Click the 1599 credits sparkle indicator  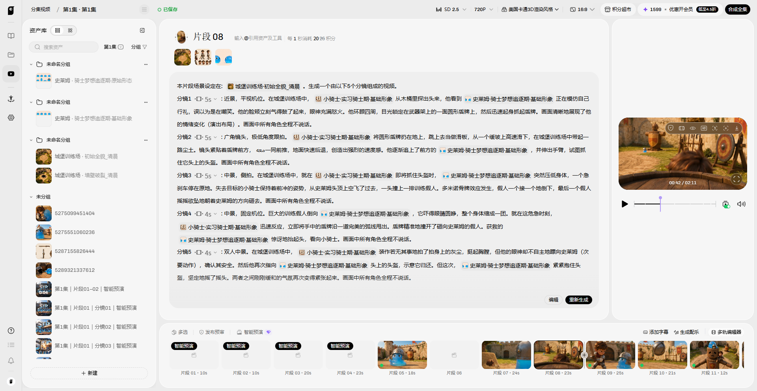click(x=652, y=9)
